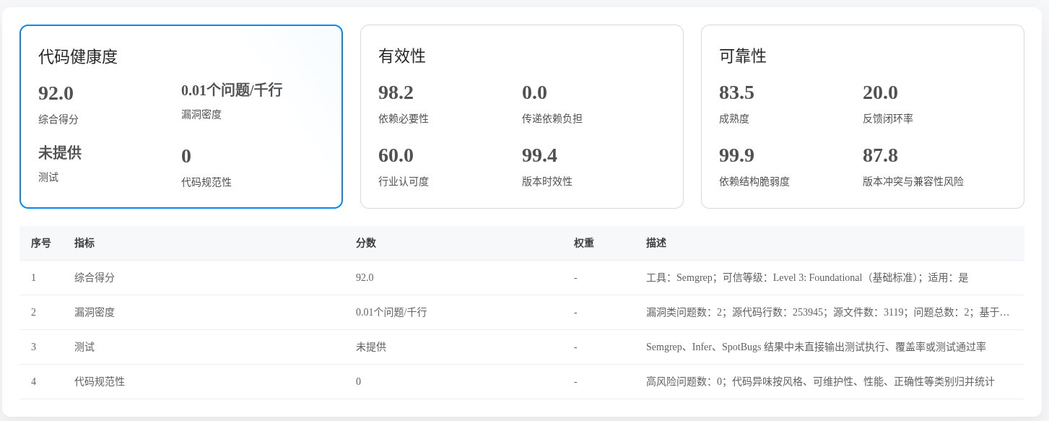This screenshot has width=1049, height=421.
Task: Click the 反馈闭环率 metric label
Action: [887, 119]
